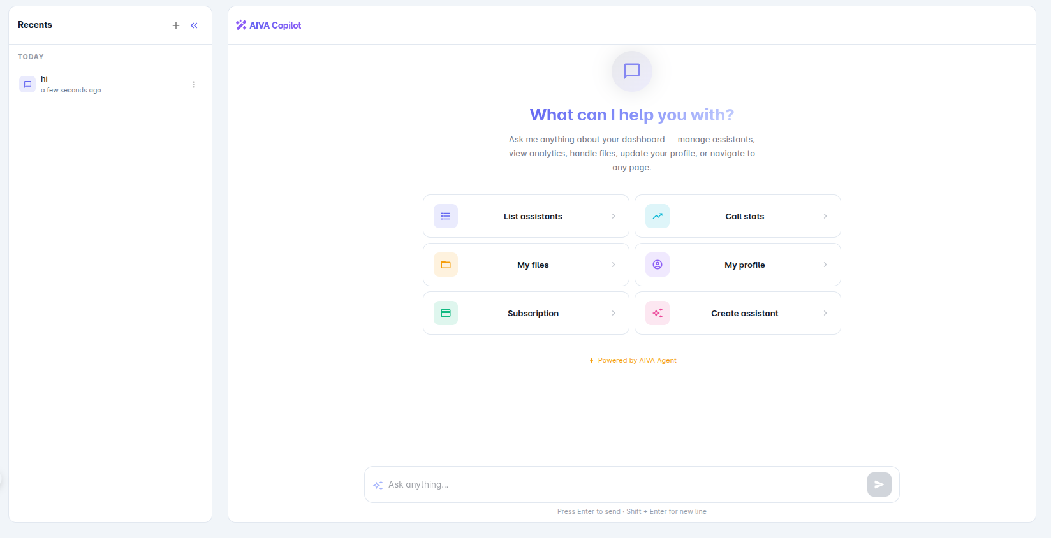Viewport: 1051px width, 538px height.
Task: Expand My profile via its right chevron
Action: [x=825, y=265]
